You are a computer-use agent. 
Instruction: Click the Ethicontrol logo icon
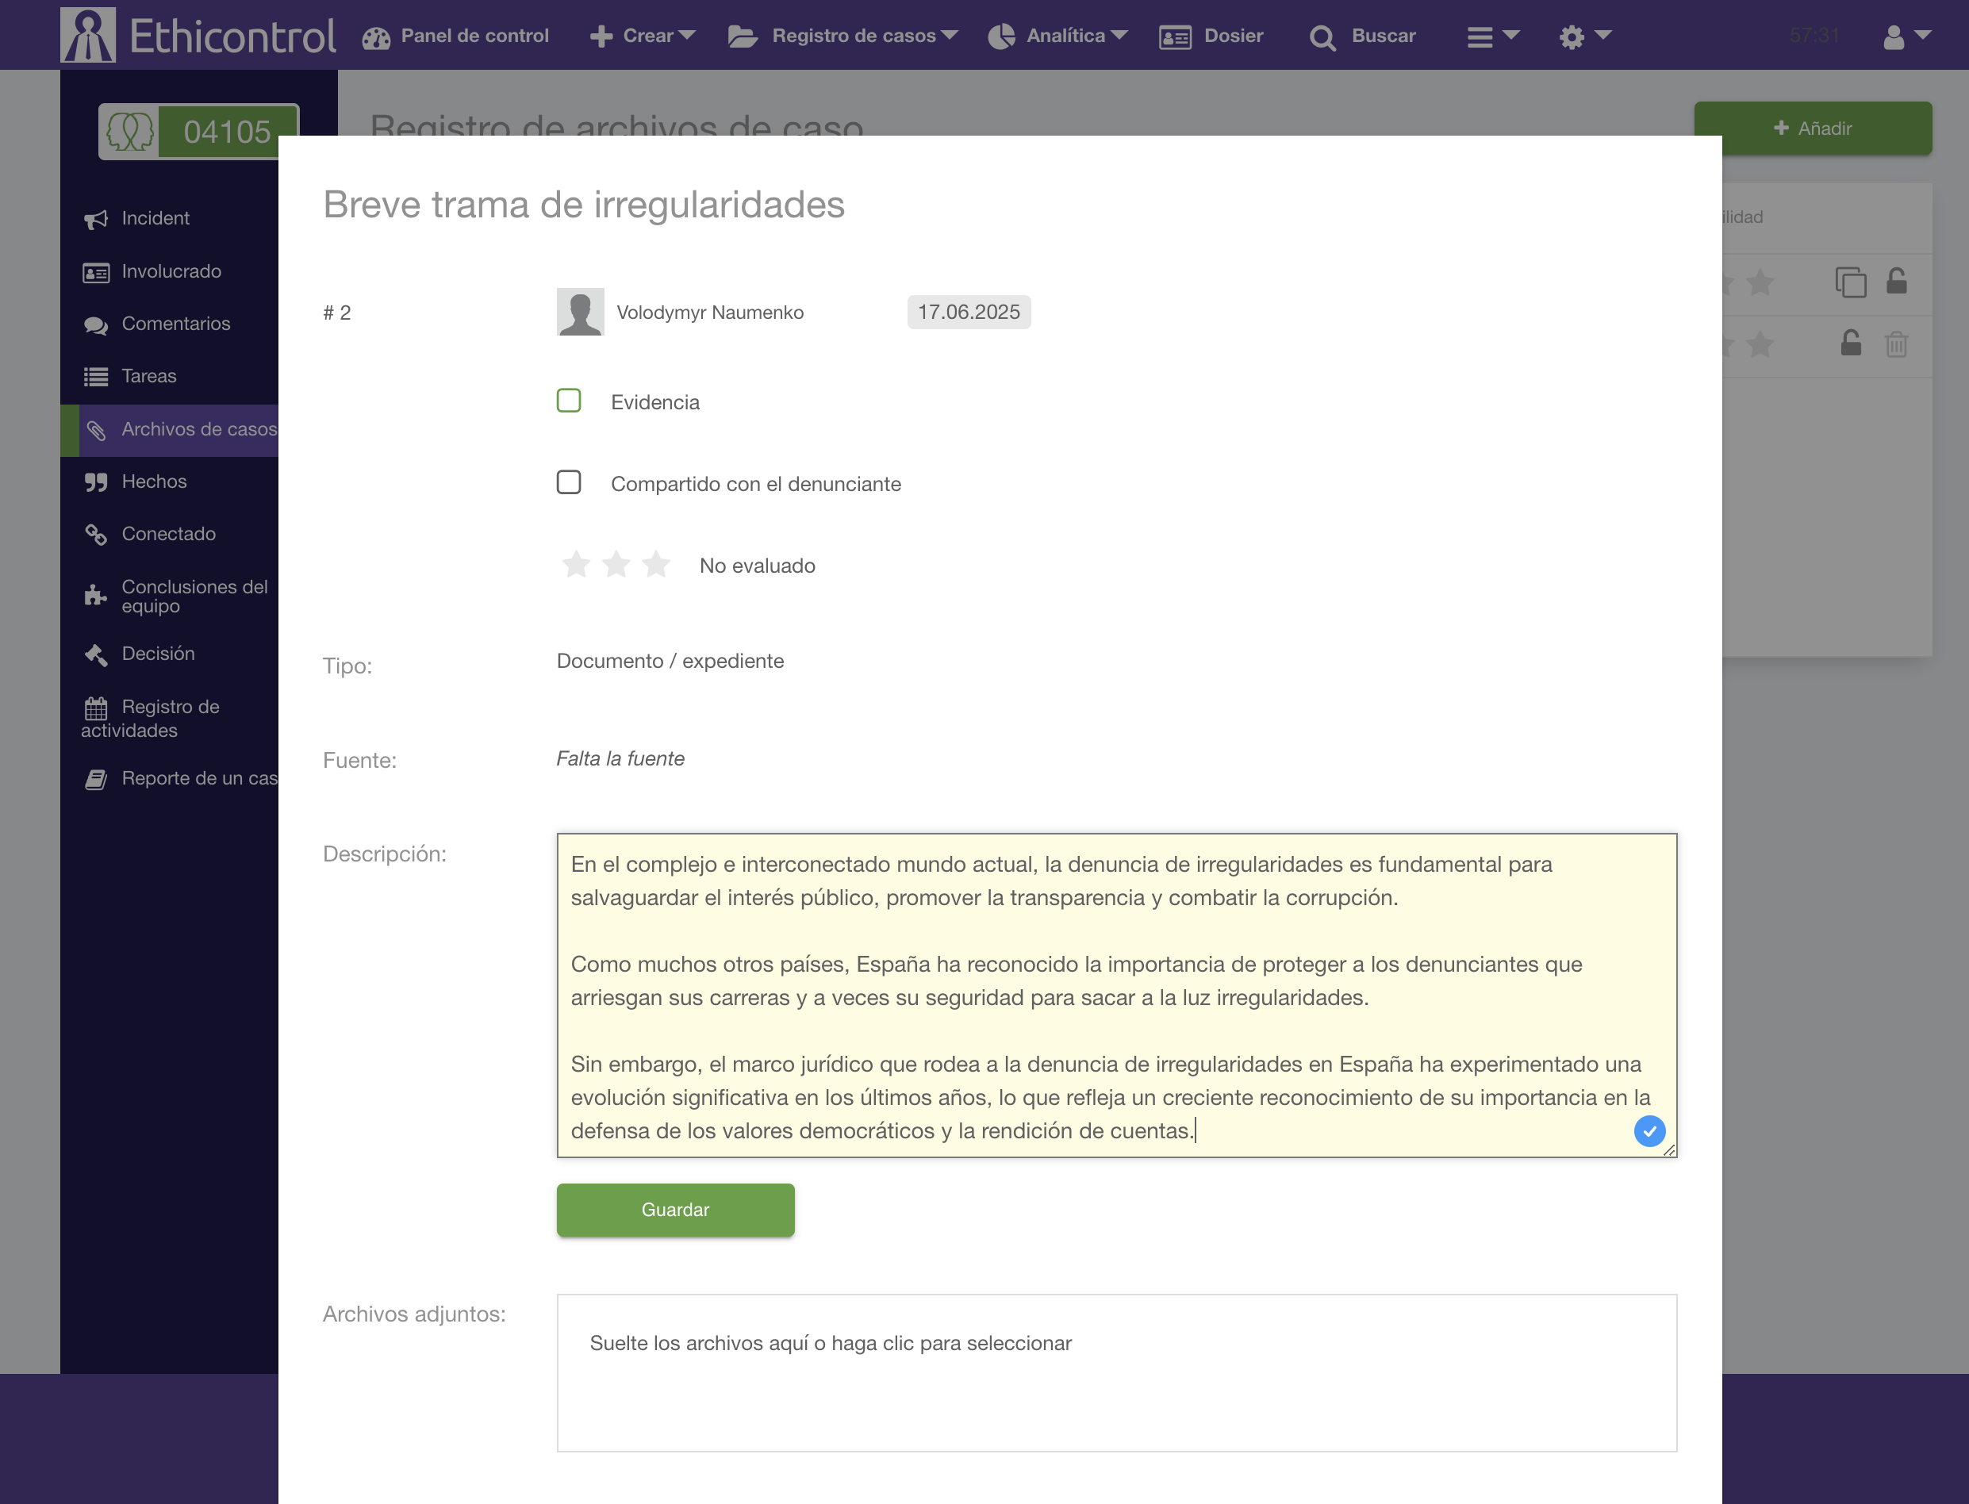tap(88, 36)
